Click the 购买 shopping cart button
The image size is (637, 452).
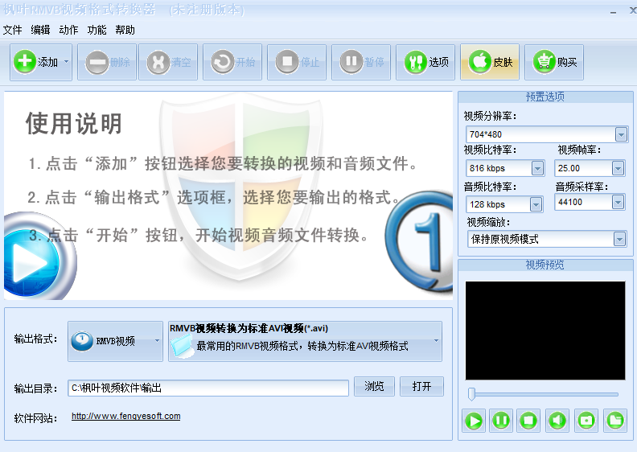coord(554,62)
